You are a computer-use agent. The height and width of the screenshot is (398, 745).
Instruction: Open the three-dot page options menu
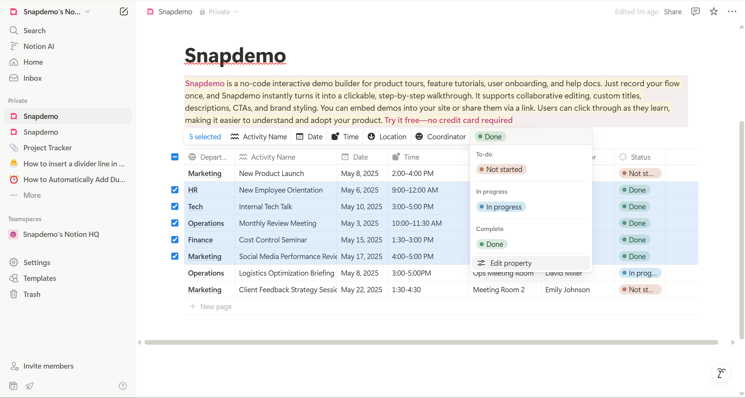click(x=732, y=12)
